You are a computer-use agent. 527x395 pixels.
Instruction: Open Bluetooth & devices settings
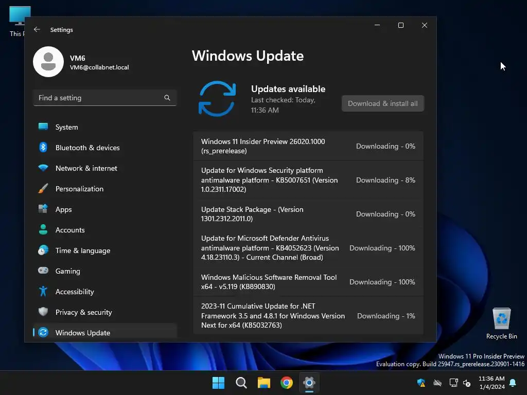pos(105,148)
